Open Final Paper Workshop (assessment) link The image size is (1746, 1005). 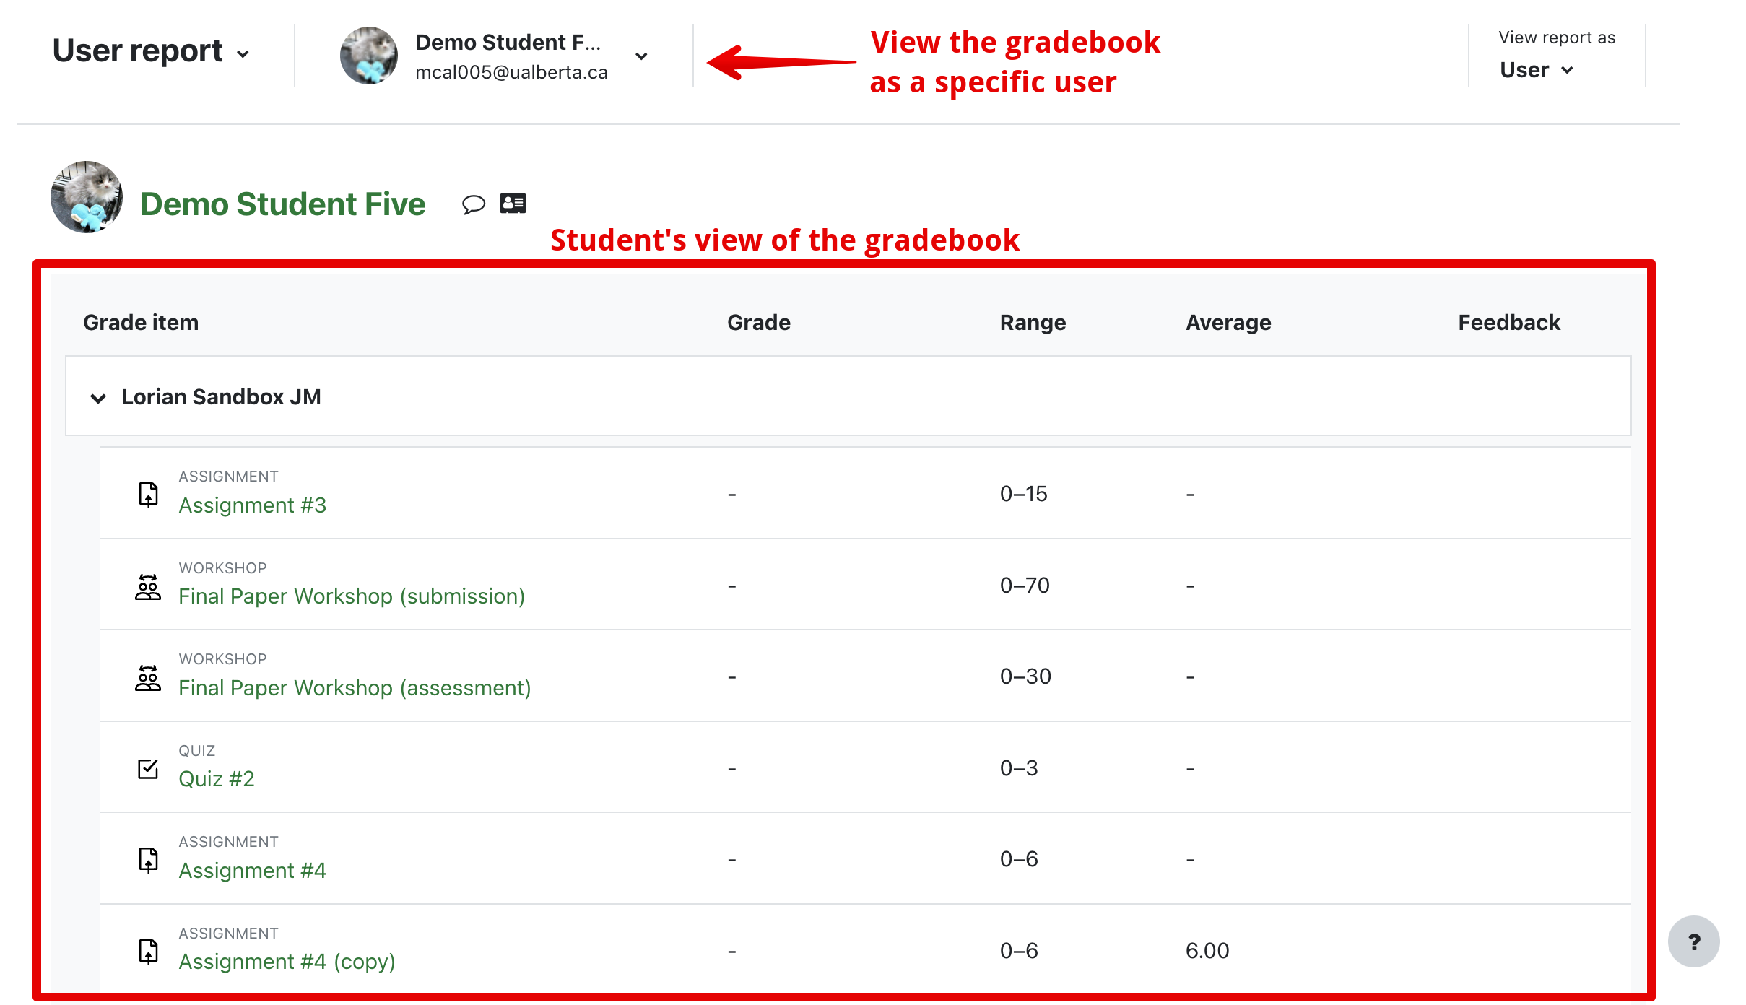pyautogui.click(x=355, y=688)
